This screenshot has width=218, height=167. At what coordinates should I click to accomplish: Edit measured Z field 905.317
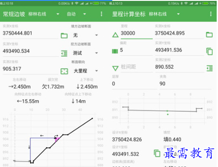tap(30, 69)
